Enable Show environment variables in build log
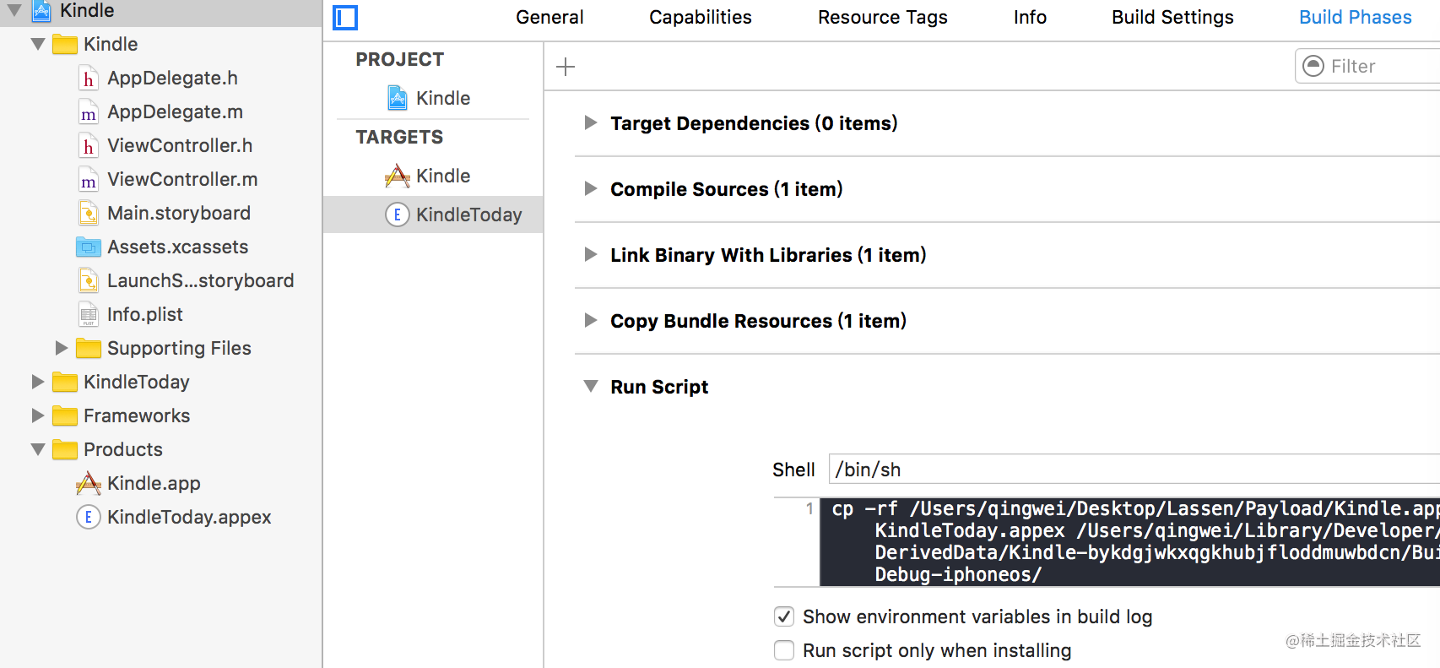 pos(784,616)
